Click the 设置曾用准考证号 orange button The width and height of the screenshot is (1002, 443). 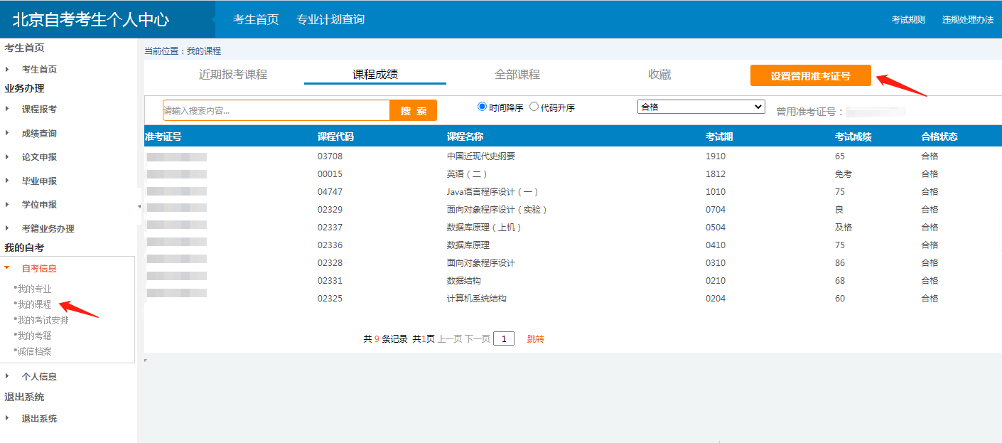coord(810,75)
